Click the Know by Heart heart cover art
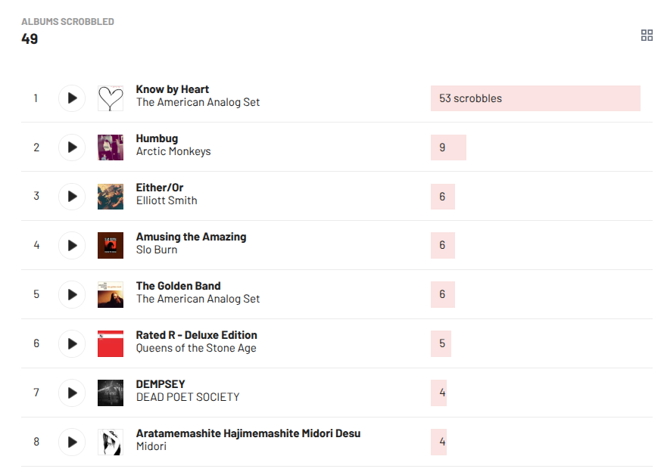661x475 pixels. tap(111, 98)
